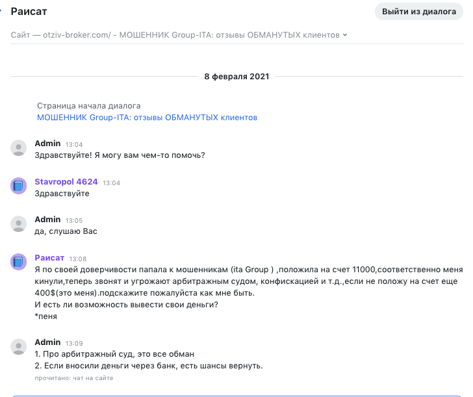
Task: Expand the site info chevron dropdown
Action: tap(345, 35)
